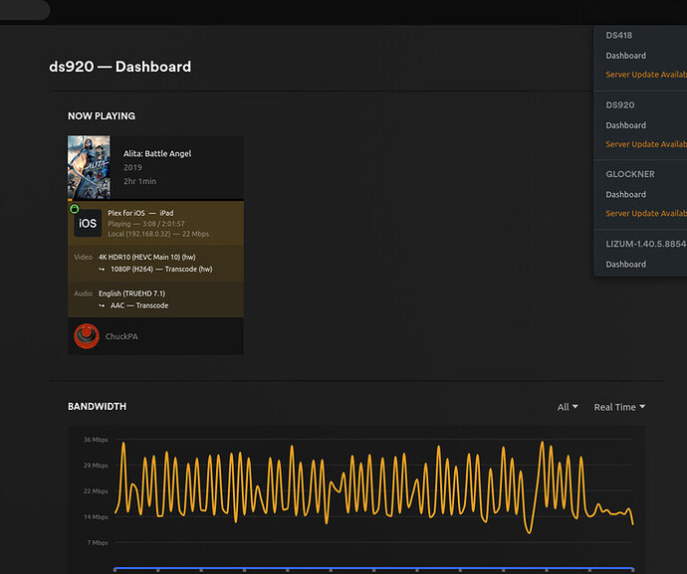This screenshot has height=574, width=687.
Task: Click the 22 Mbps axis label
Action: coord(96,491)
